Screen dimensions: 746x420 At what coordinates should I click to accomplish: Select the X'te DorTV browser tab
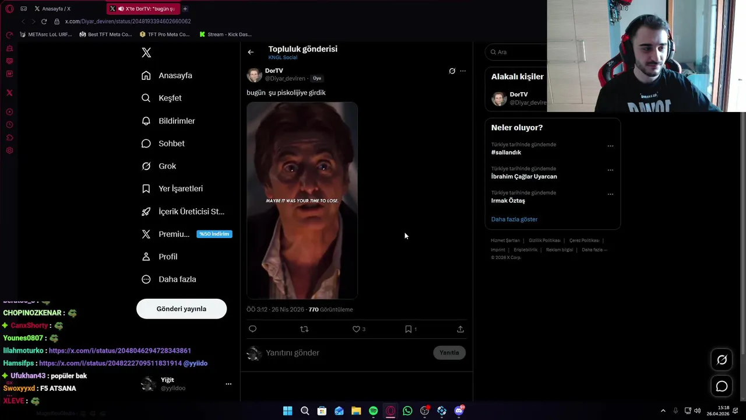[143, 9]
